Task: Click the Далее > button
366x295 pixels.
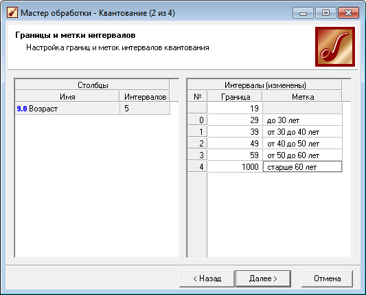Action: point(263,278)
